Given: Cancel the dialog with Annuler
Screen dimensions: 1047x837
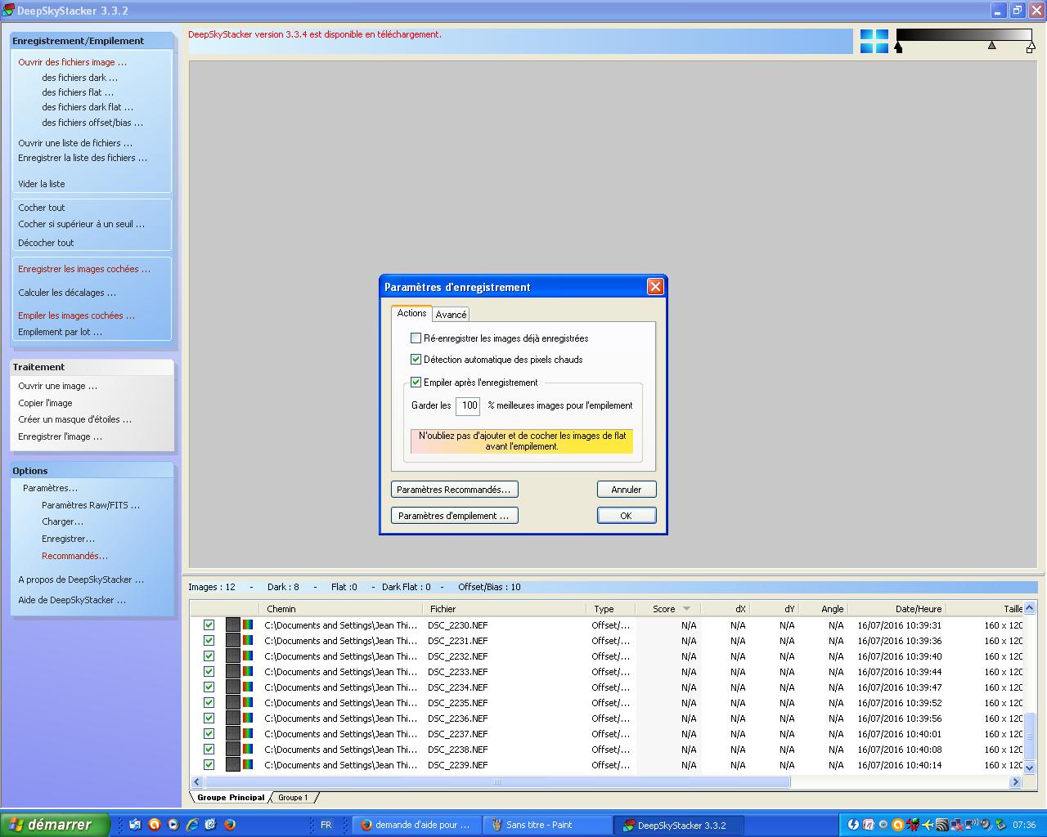Looking at the screenshot, I should 627,490.
